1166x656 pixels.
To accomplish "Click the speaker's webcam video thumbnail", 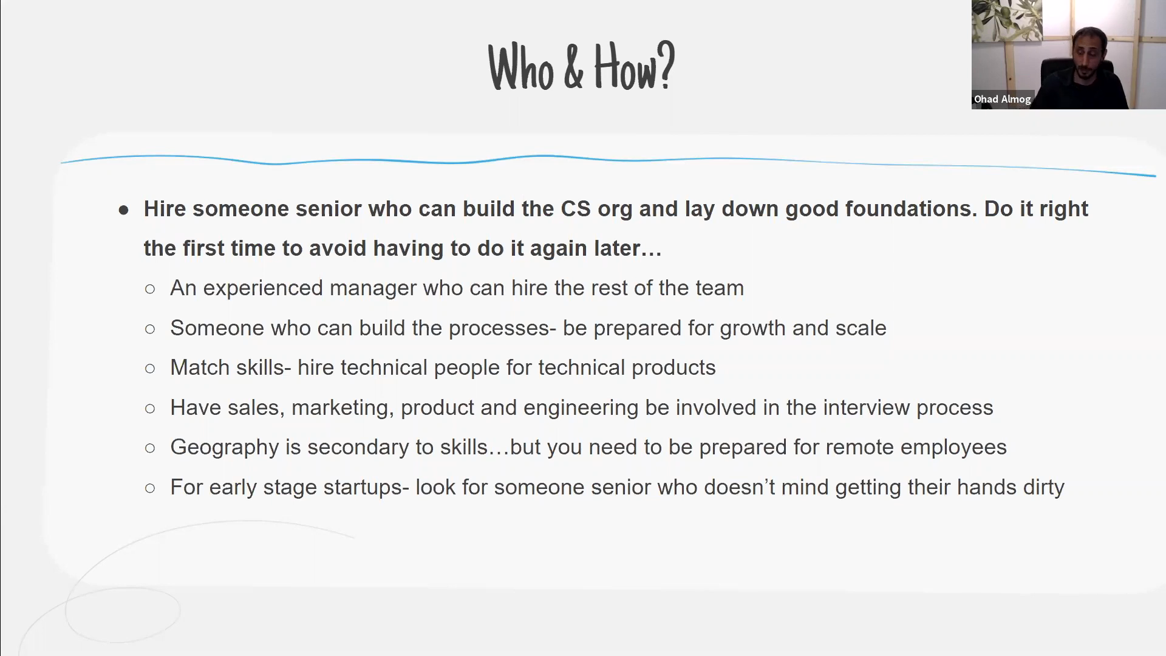I will tap(1068, 55).
